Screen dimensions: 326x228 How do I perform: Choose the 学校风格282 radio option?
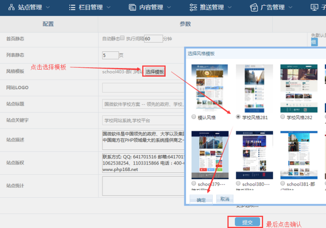[283, 117]
